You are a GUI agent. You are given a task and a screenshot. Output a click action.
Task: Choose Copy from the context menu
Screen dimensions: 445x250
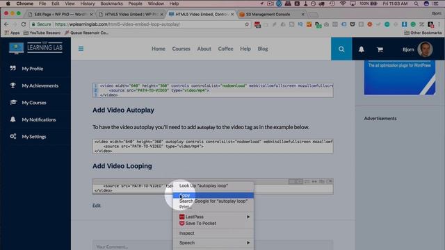[213, 195]
